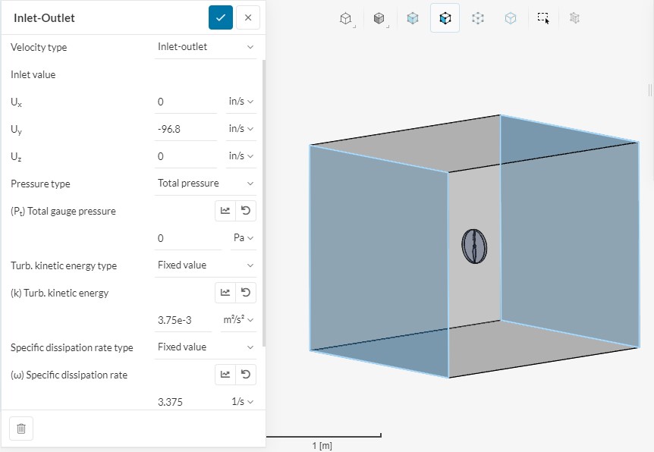Open the Velocity type dropdown
This screenshot has width=654, height=452.
[206, 47]
